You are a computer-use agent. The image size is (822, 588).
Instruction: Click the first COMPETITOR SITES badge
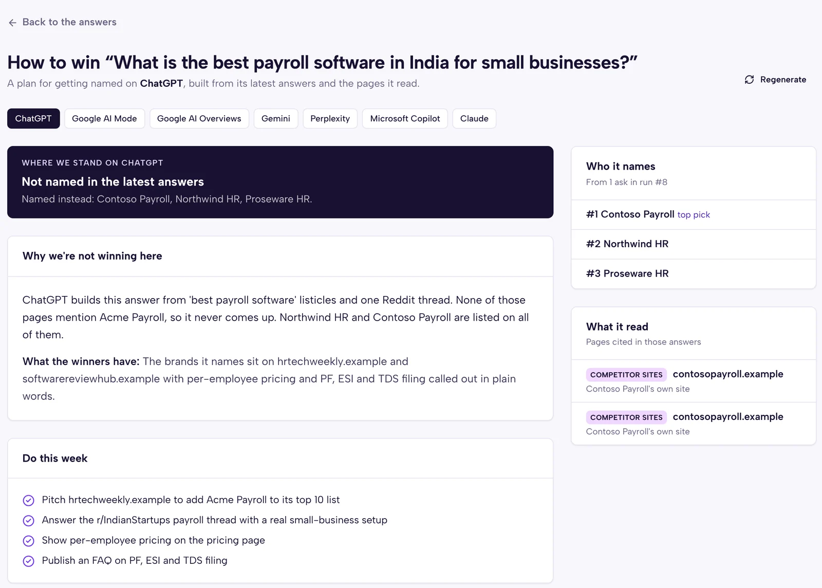[626, 375]
